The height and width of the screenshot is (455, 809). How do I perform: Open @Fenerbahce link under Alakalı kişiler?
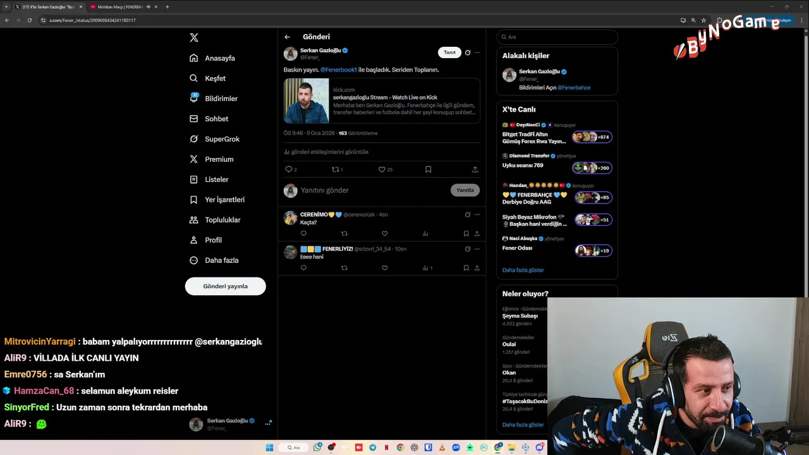574,88
